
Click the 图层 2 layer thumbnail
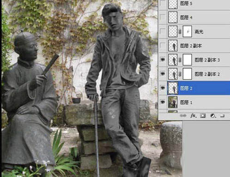click(x=173, y=88)
